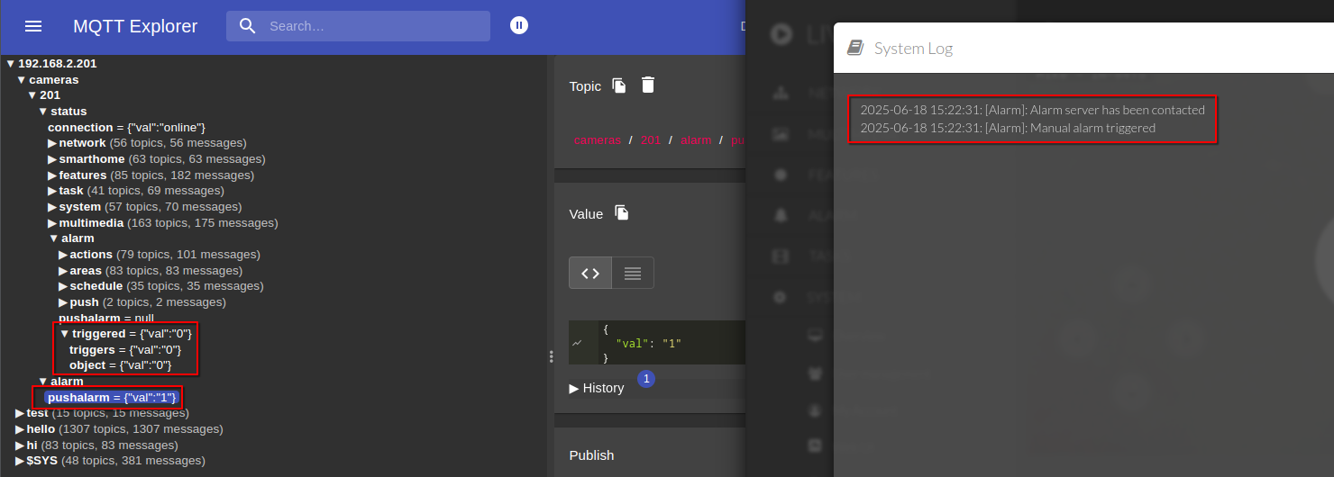
Task: Pause incoming messages with the pause button
Action: 519,25
